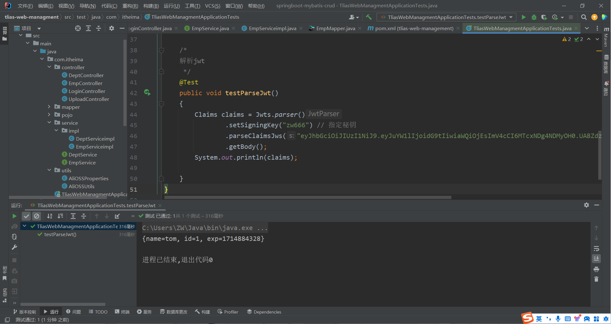Open the 终端 terminal tool window

pos(122,312)
